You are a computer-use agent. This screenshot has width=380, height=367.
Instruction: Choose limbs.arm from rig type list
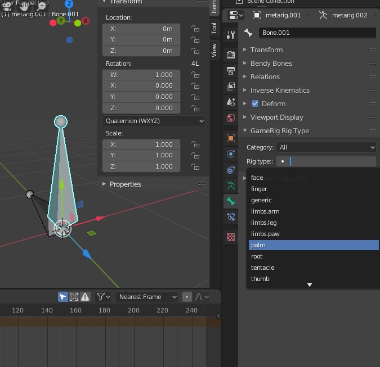pos(314,211)
